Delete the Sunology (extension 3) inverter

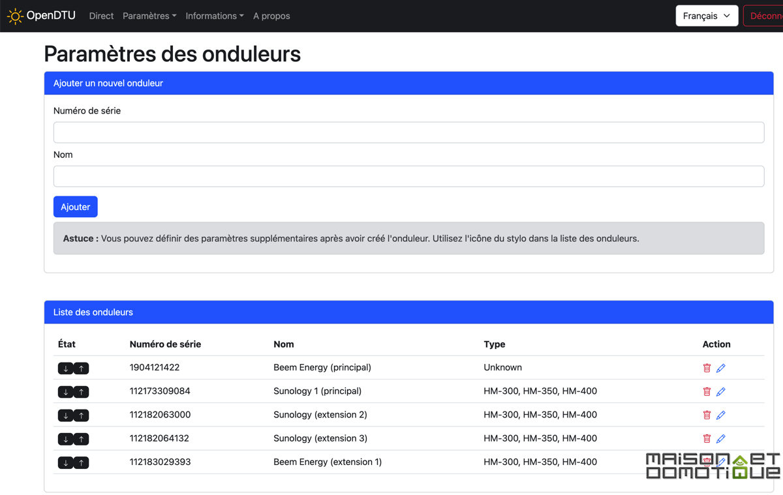[x=707, y=438]
